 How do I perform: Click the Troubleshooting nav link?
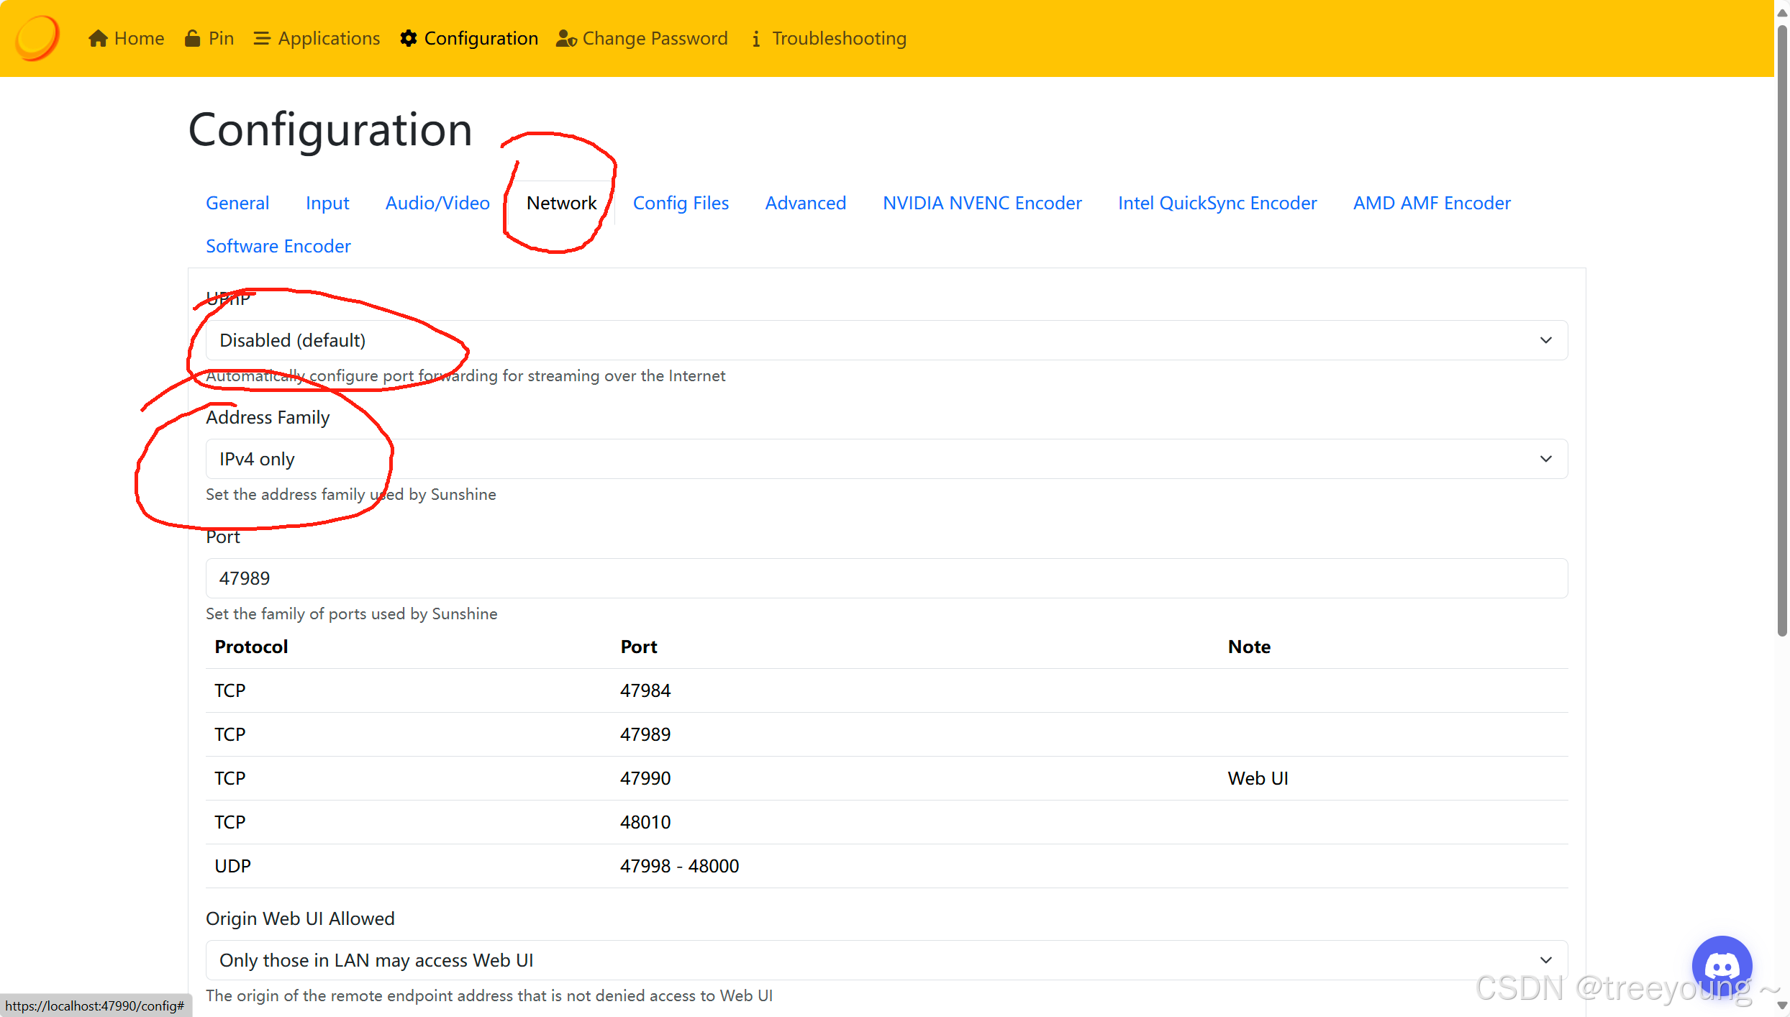point(839,38)
